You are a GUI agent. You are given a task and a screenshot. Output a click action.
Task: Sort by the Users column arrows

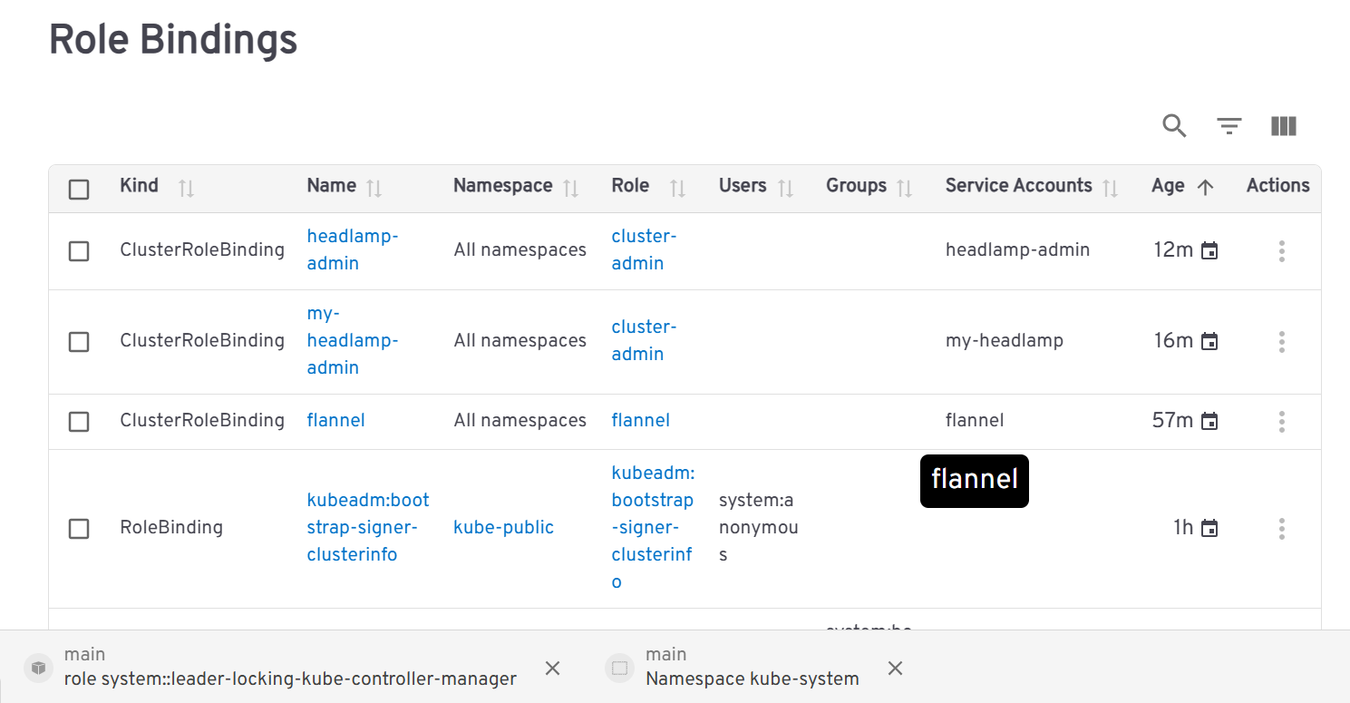[x=785, y=188]
